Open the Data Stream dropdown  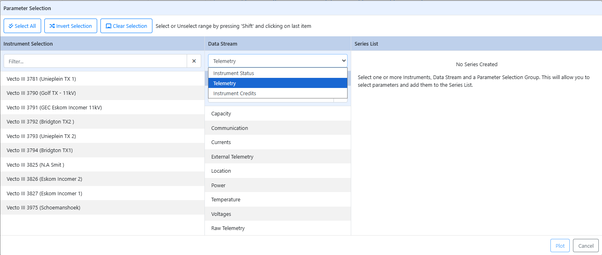coord(278,61)
